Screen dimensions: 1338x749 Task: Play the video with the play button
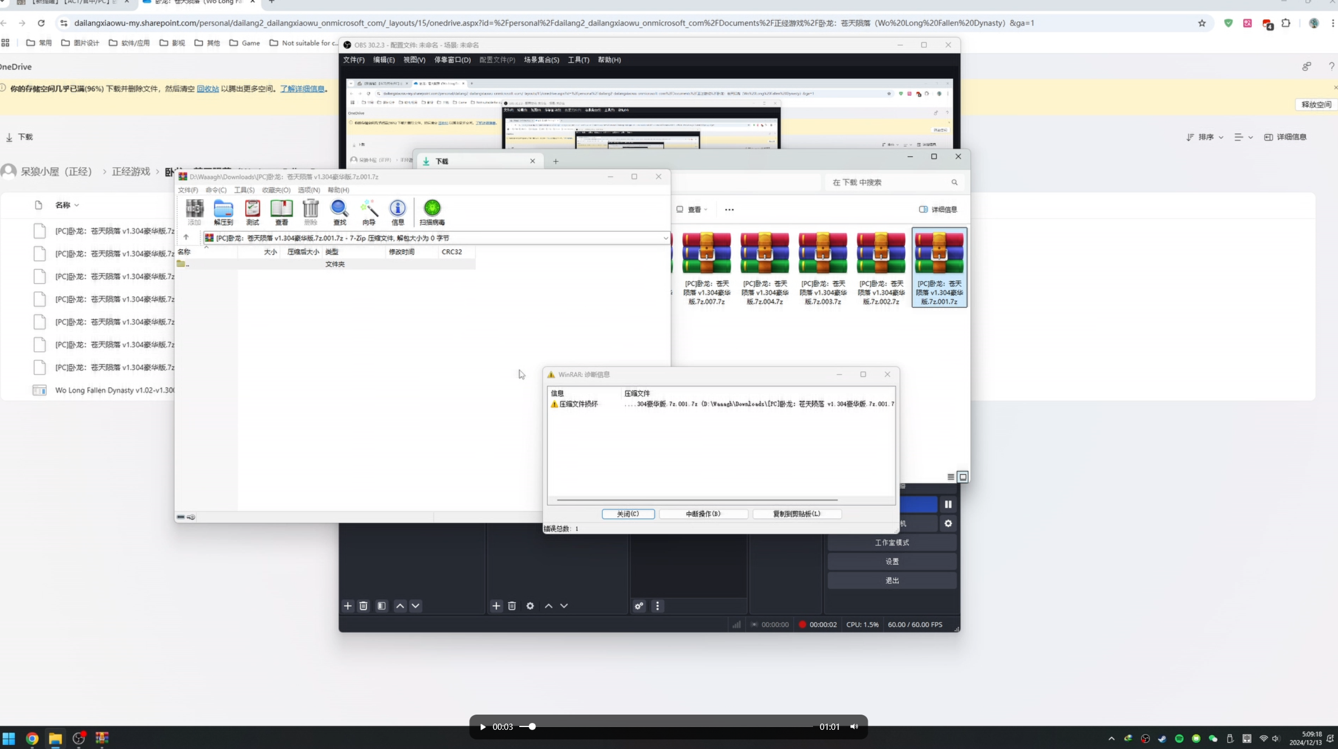(482, 727)
